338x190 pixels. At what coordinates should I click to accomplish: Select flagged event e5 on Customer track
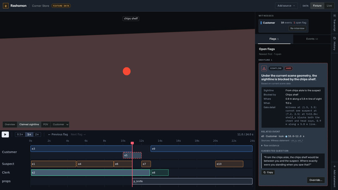[x=132, y=155]
